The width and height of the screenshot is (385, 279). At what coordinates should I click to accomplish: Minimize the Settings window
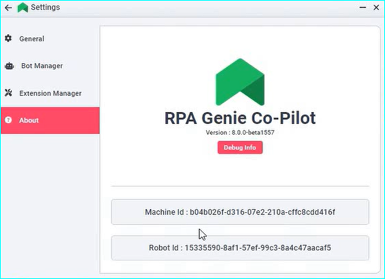click(x=363, y=8)
